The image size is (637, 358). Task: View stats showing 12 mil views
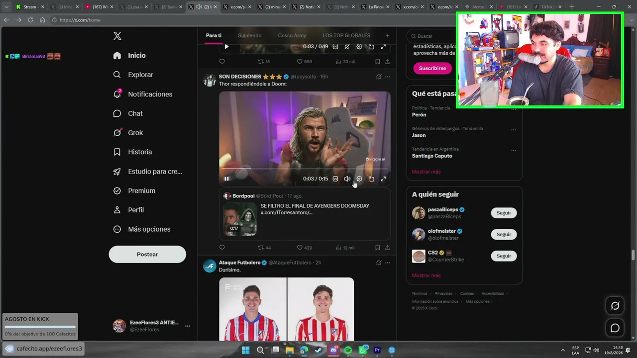tap(345, 248)
